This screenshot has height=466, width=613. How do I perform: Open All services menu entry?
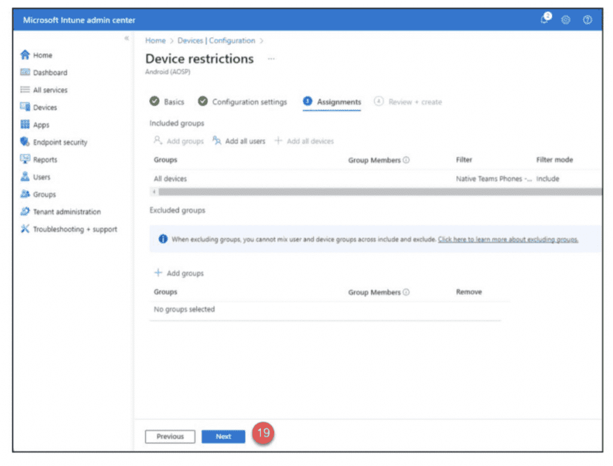[50, 90]
